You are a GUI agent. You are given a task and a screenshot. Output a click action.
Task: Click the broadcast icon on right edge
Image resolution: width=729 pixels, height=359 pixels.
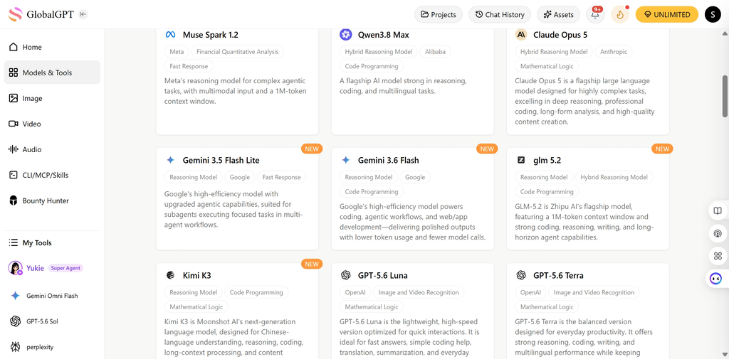coord(718,233)
